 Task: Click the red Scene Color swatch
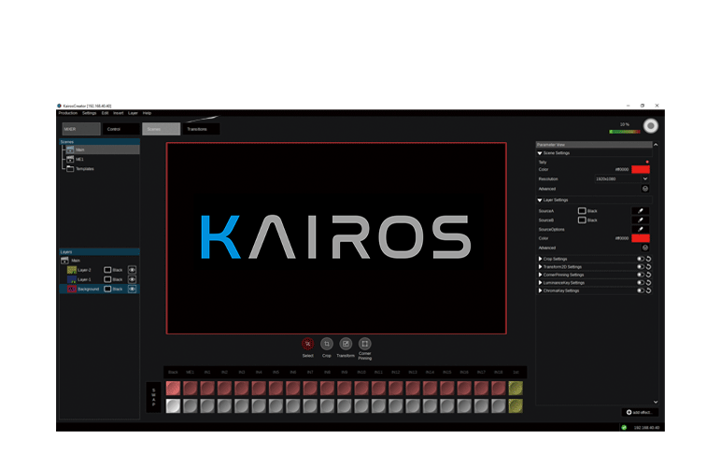(x=641, y=169)
